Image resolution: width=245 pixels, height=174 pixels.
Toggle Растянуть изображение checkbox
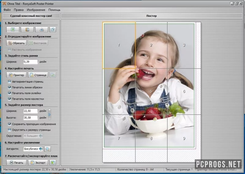pyautogui.click(x=9, y=50)
